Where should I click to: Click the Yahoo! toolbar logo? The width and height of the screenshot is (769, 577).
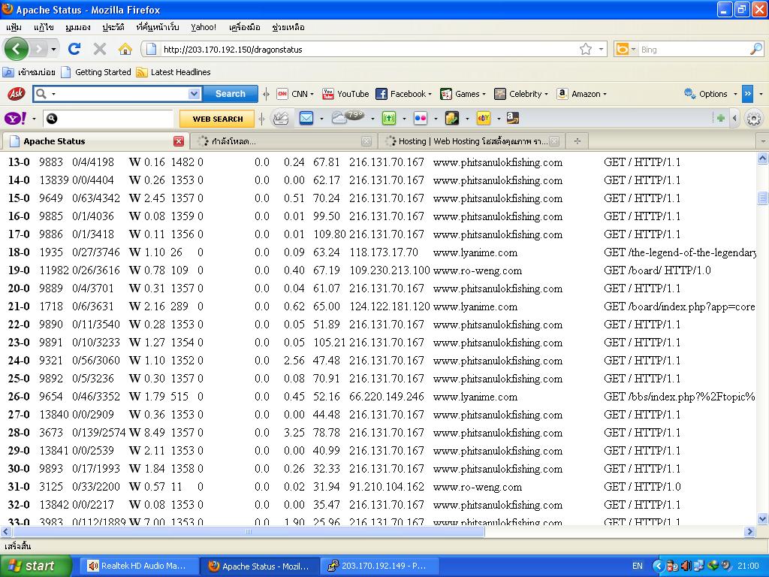[x=15, y=118]
